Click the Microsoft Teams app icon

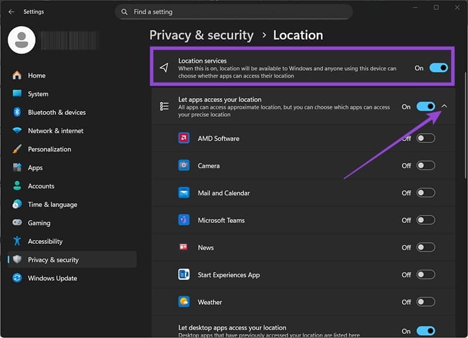click(184, 220)
